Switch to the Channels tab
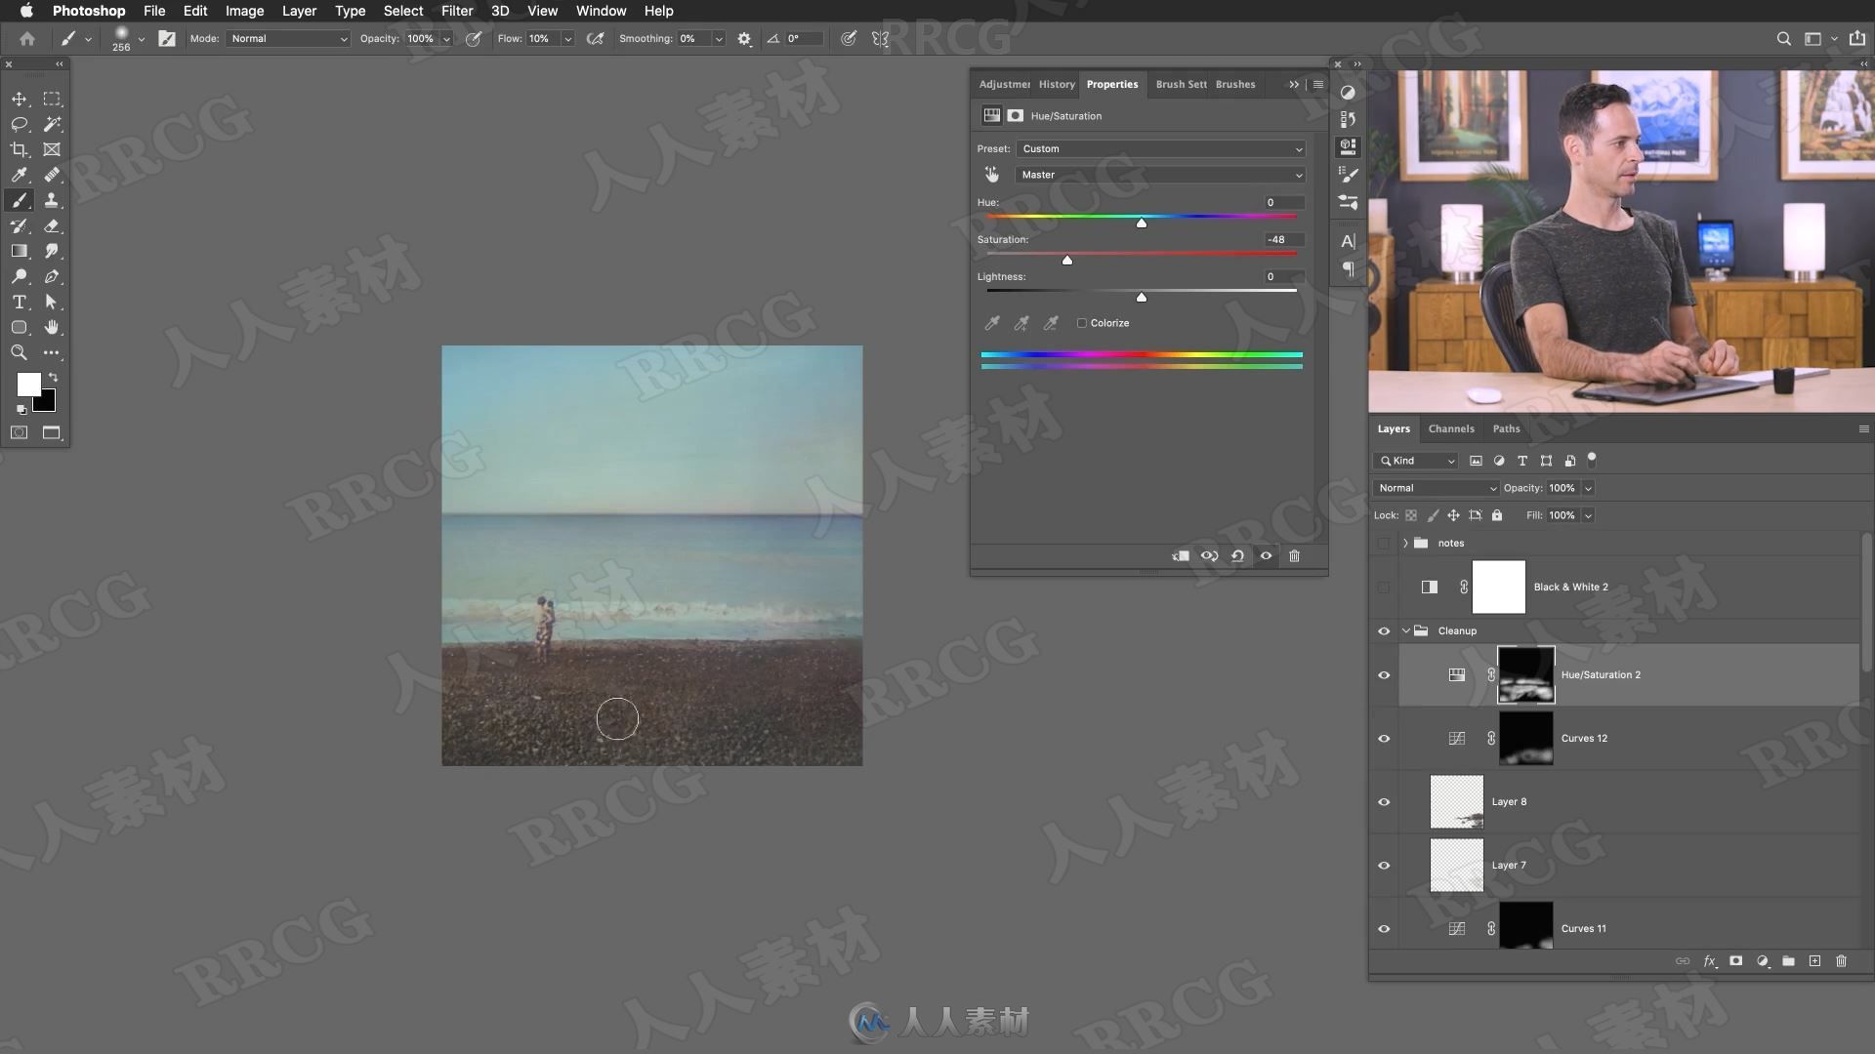The height and width of the screenshot is (1054, 1875). tap(1449, 427)
